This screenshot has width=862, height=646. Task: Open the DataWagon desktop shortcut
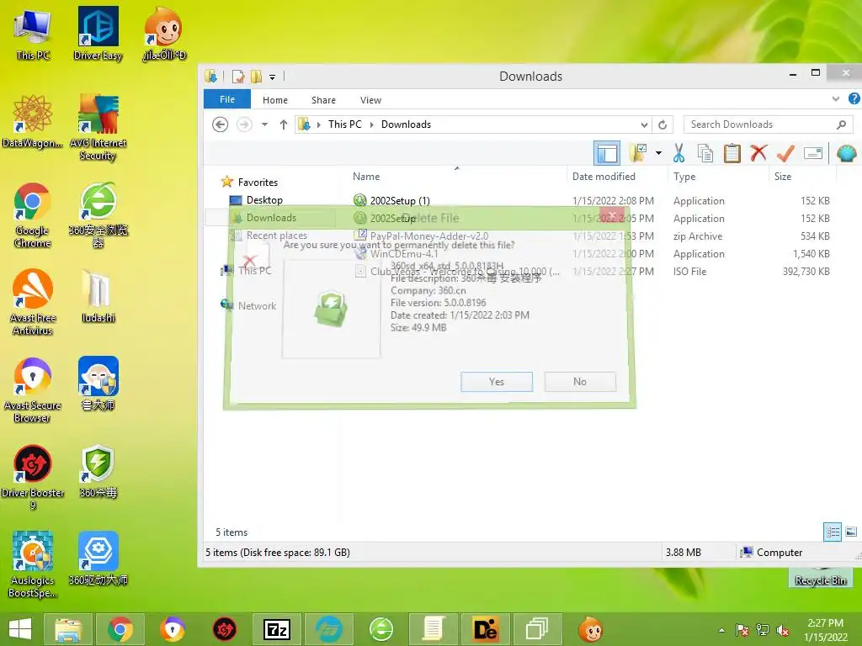[33, 121]
